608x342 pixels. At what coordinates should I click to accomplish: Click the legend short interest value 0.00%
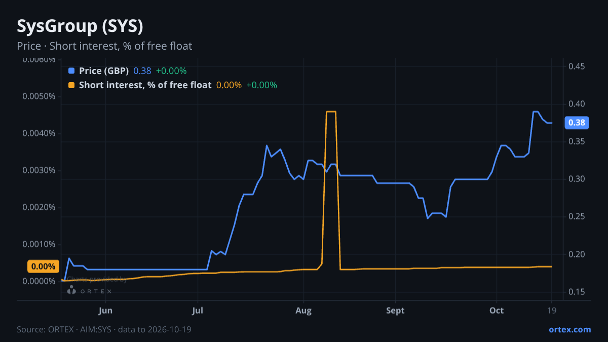(x=229, y=85)
